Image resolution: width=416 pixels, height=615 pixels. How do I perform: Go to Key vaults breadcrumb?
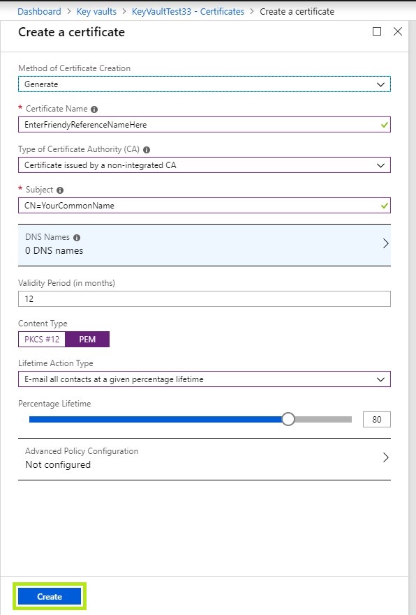tap(96, 11)
